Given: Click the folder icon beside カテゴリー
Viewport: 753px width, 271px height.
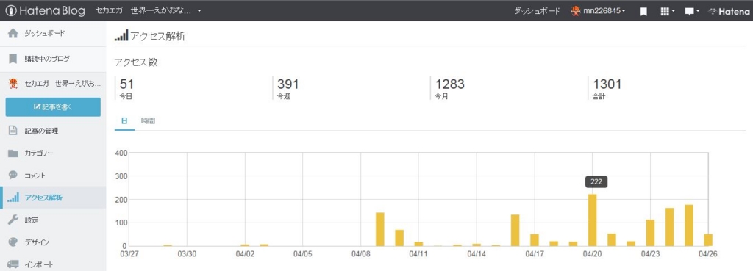Looking at the screenshot, I should pyautogui.click(x=13, y=153).
